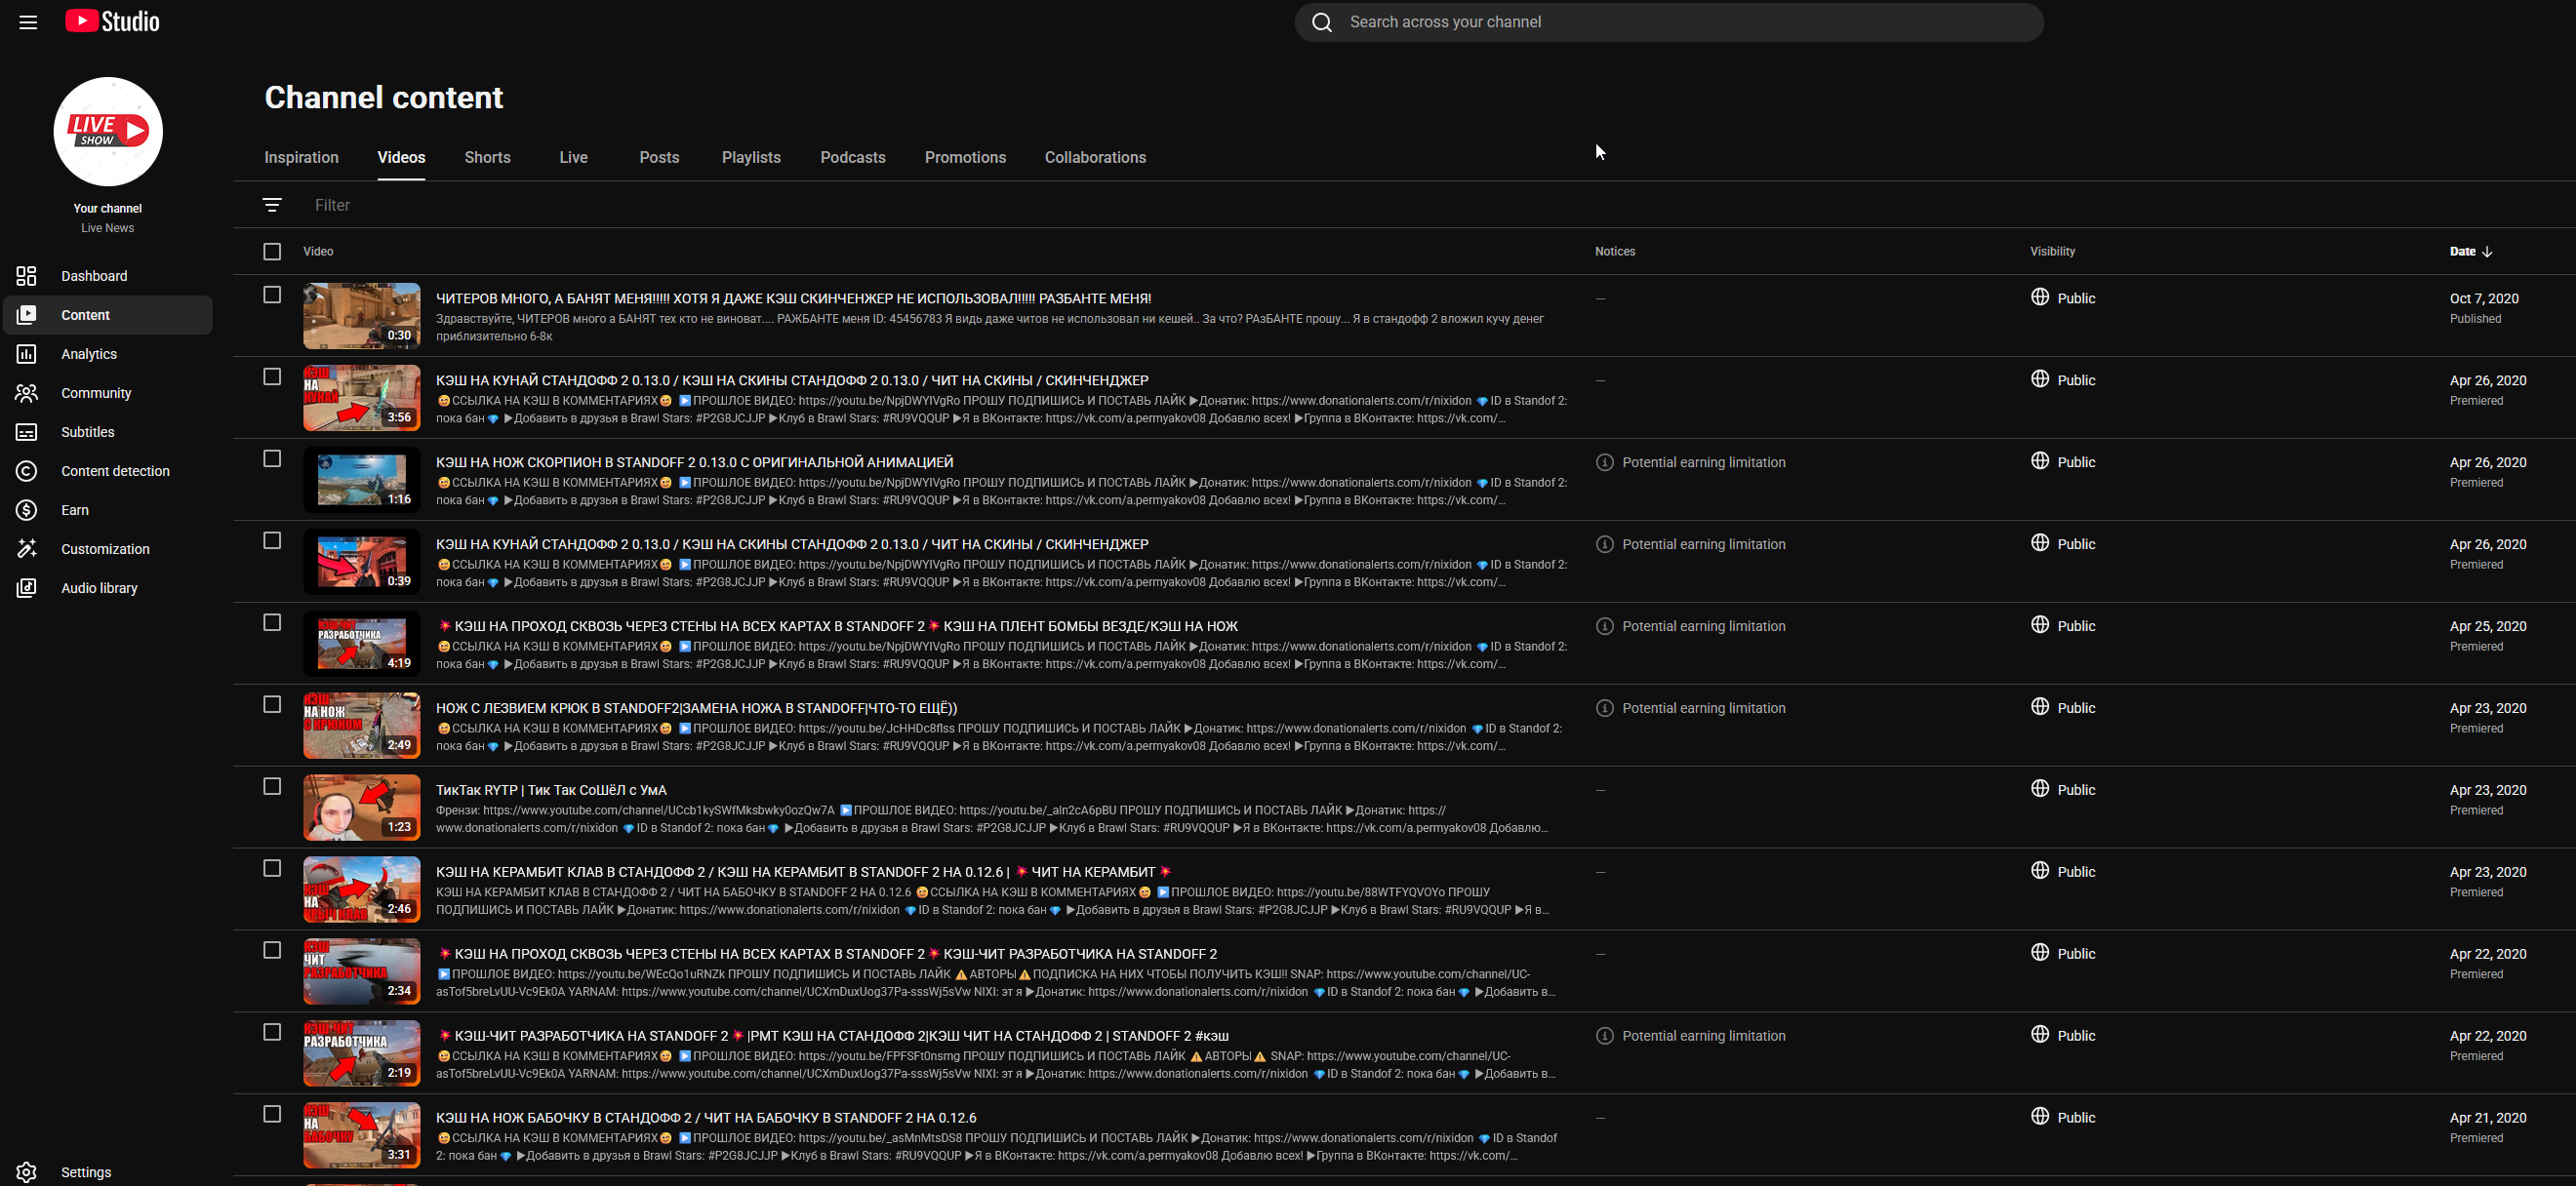Click Public globe icon for Apr 21 video
The height and width of the screenshot is (1186, 2576).
pos(2040,1116)
